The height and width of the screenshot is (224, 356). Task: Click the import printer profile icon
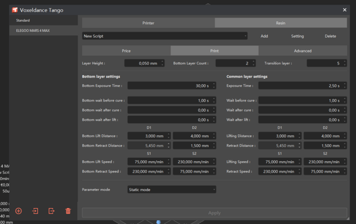pyautogui.click(x=35, y=211)
